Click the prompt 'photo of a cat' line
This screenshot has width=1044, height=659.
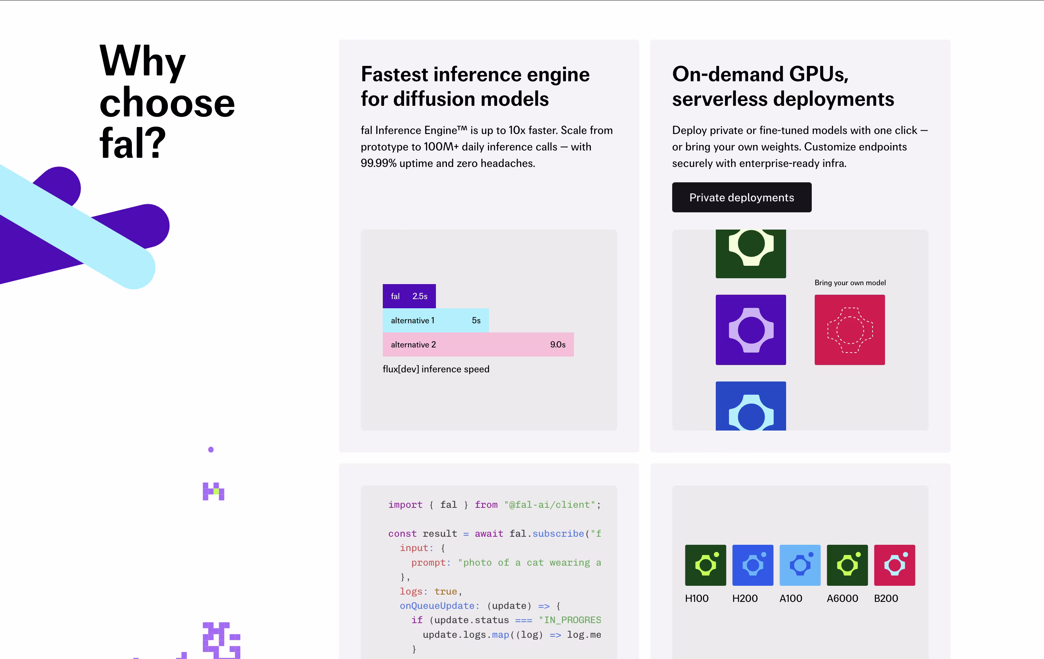pyautogui.click(x=506, y=562)
